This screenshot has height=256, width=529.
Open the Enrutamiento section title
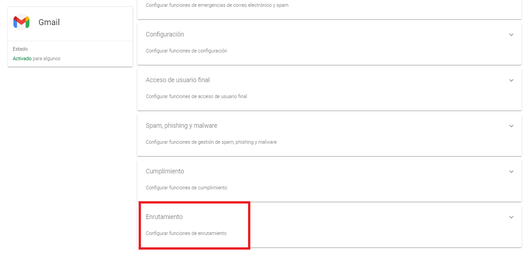(x=164, y=217)
